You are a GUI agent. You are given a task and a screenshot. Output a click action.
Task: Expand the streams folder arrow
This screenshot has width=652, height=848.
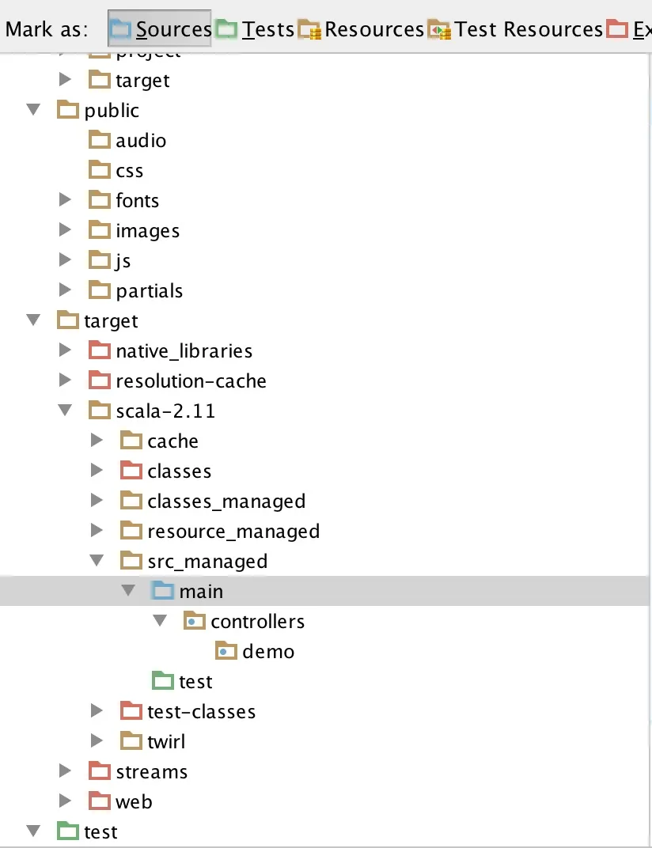click(65, 770)
